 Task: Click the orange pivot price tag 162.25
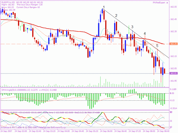(173, 44)
